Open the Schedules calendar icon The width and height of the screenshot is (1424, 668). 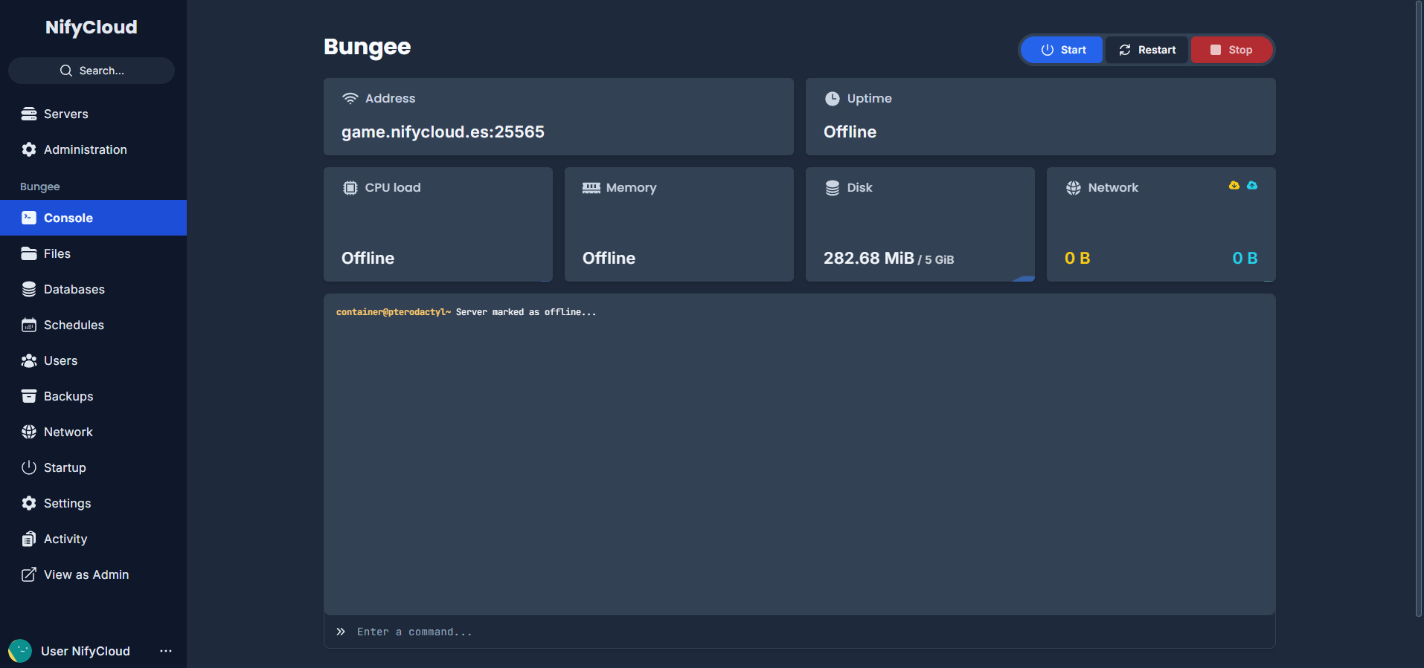point(29,325)
